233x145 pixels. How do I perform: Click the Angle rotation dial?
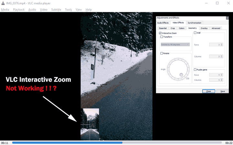pos(178,69)
